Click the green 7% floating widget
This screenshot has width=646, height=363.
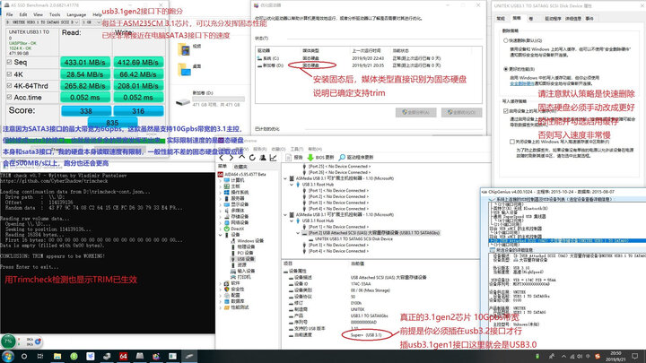pyautogui.click(x=8, y=341)
